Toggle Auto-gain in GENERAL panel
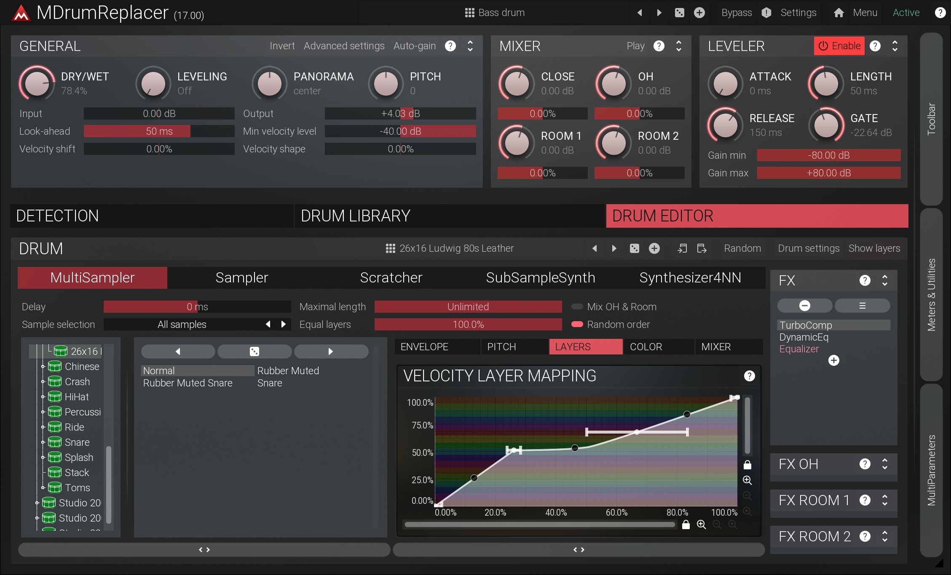This screenshot has height=575, width=951. (x=415, y=46)
